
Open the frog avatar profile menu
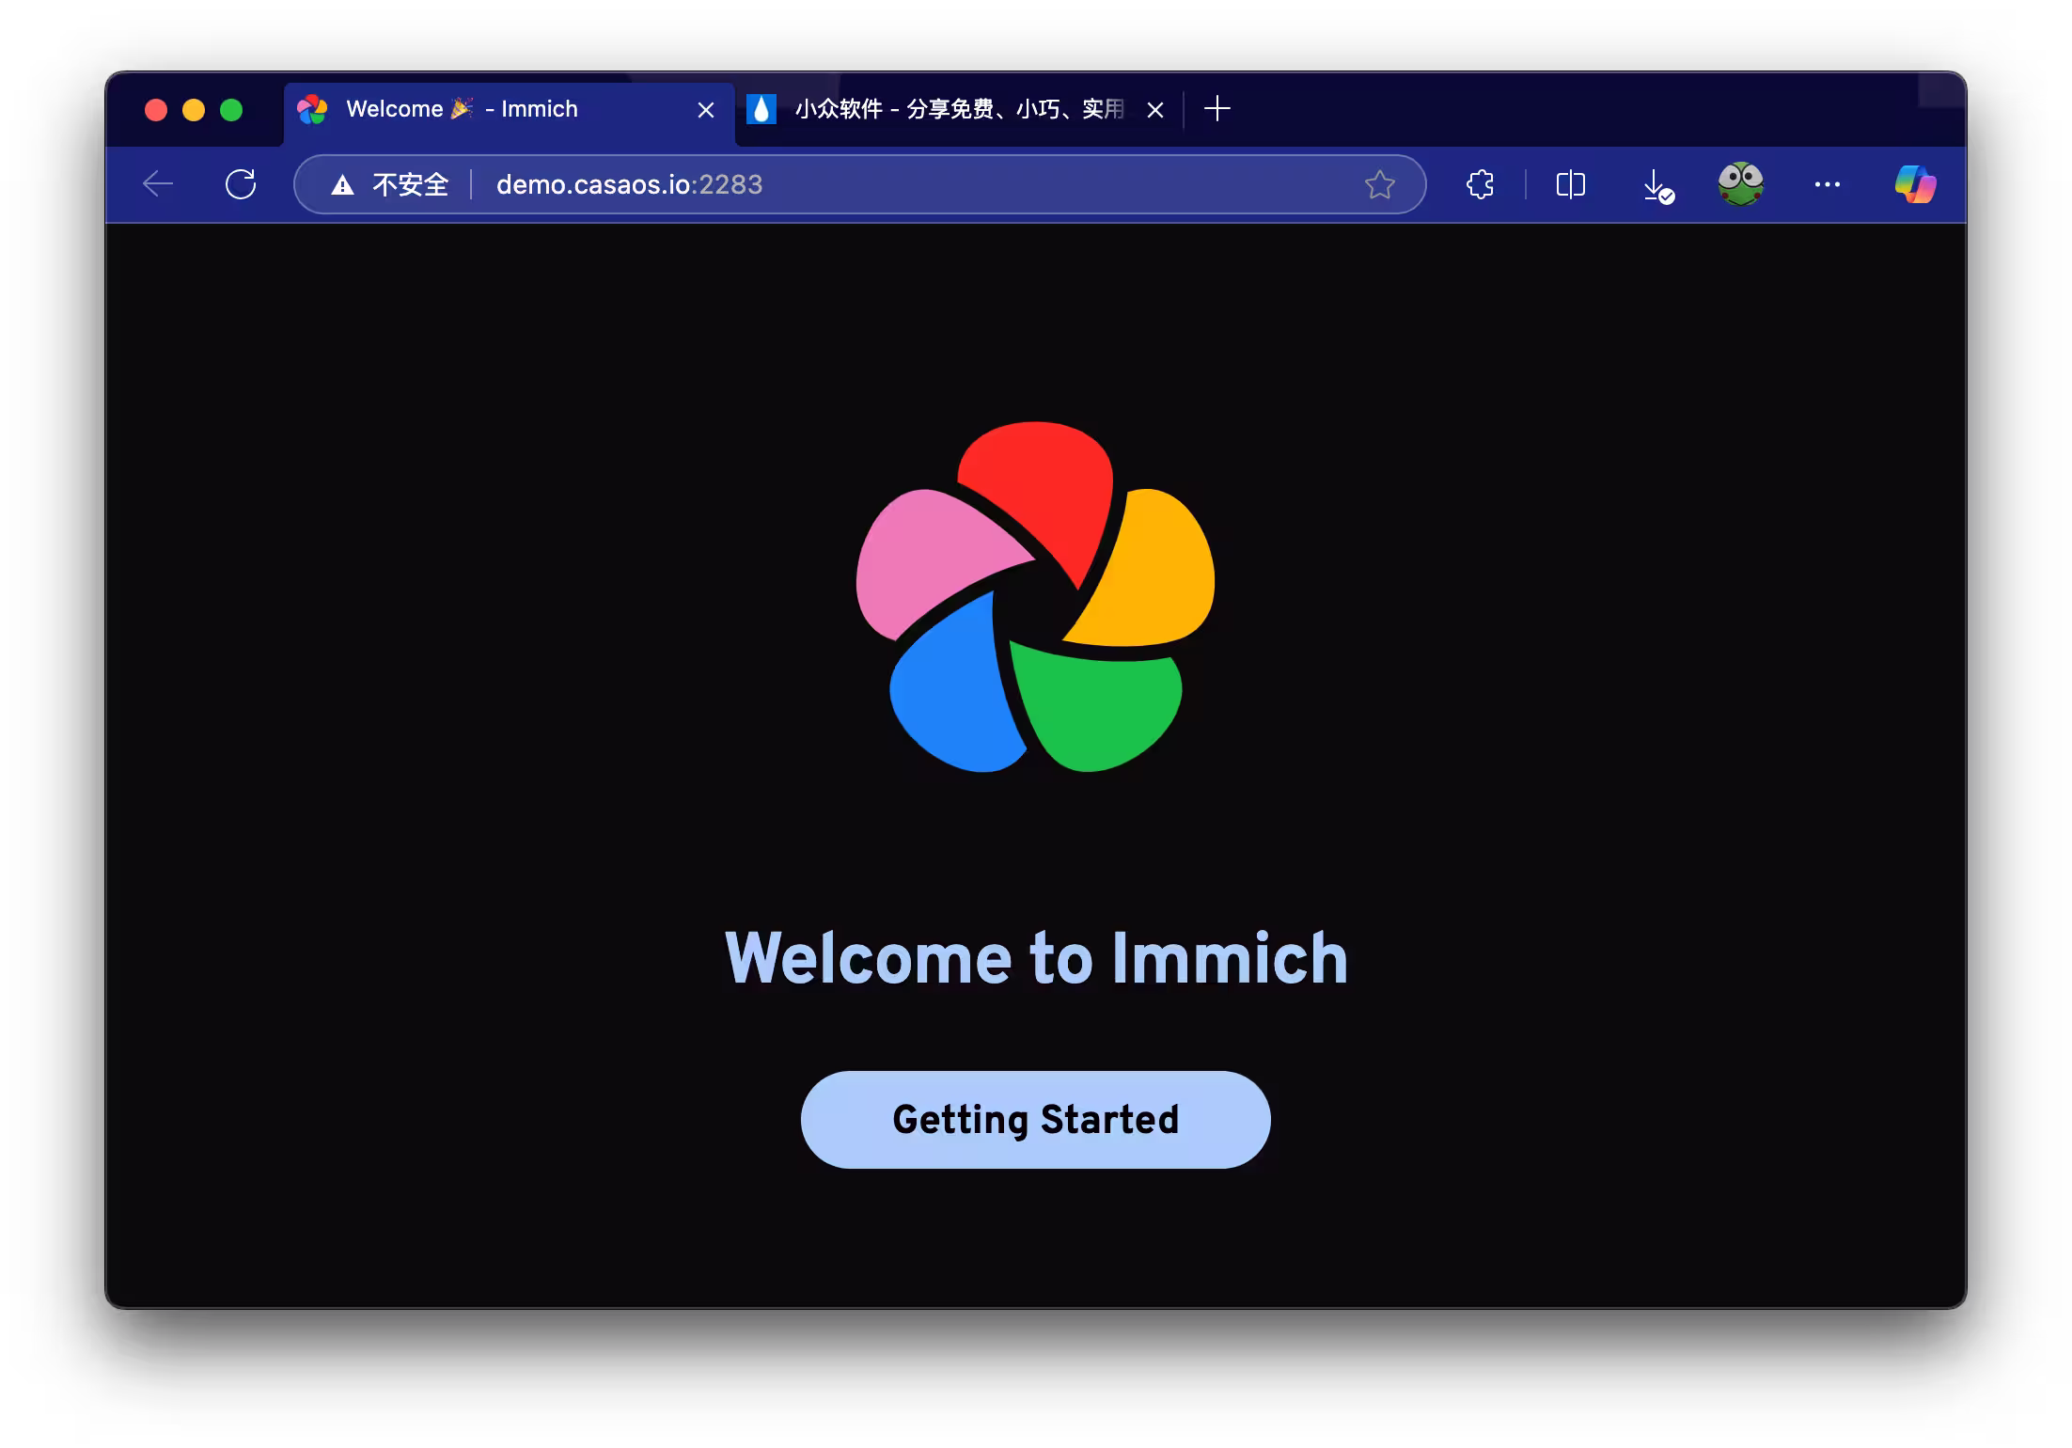coord(1740,183)
